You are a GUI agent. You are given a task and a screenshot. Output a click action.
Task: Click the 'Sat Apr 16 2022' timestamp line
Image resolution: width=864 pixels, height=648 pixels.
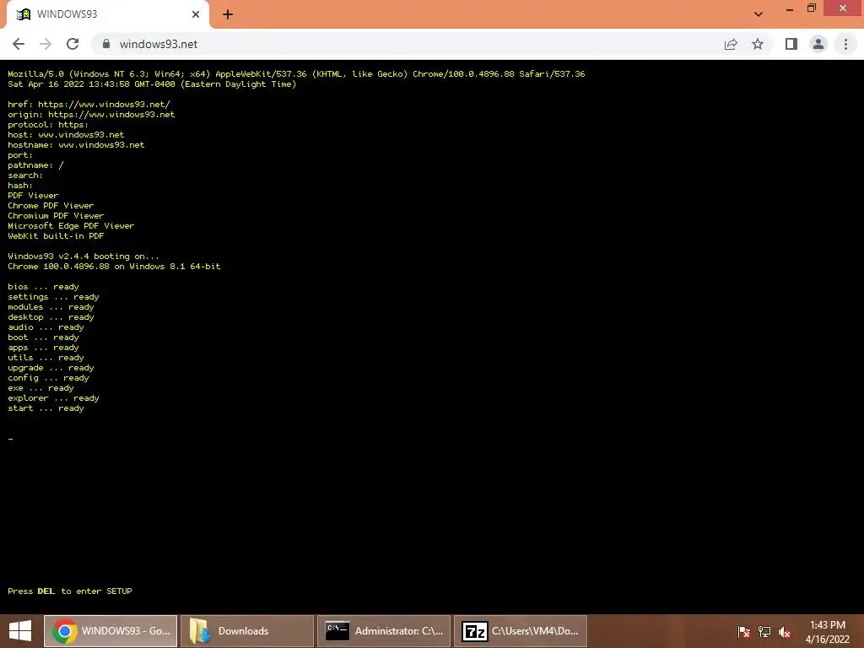tap(152, 84)
